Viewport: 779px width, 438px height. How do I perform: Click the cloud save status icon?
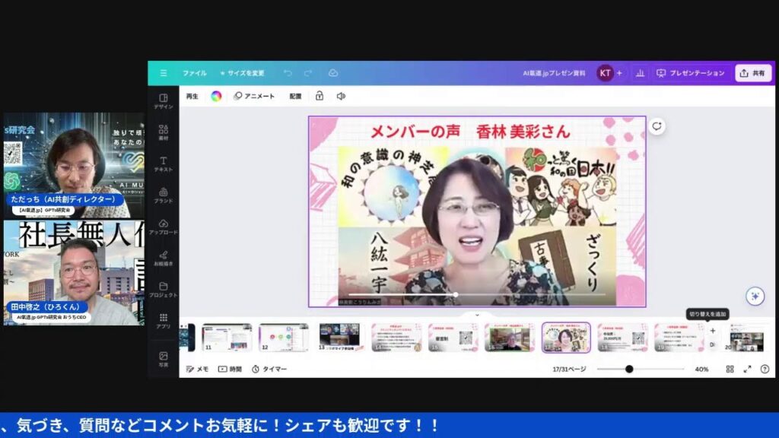[x=332, y=73]
